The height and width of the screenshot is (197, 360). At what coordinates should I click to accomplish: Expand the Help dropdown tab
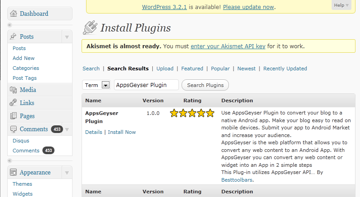[x=341, y=5]
